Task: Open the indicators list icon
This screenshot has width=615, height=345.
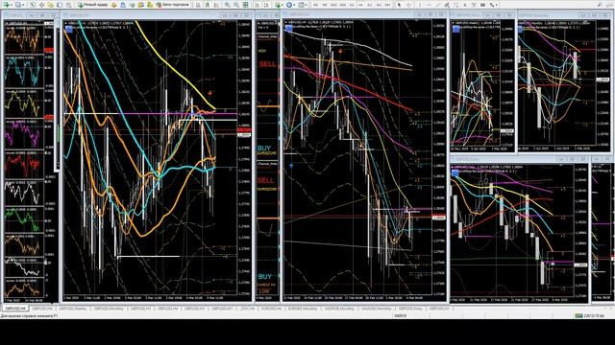Action: tap(278, 5)
